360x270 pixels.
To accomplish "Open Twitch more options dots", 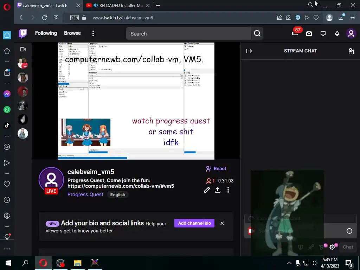I will click(93, 33).
